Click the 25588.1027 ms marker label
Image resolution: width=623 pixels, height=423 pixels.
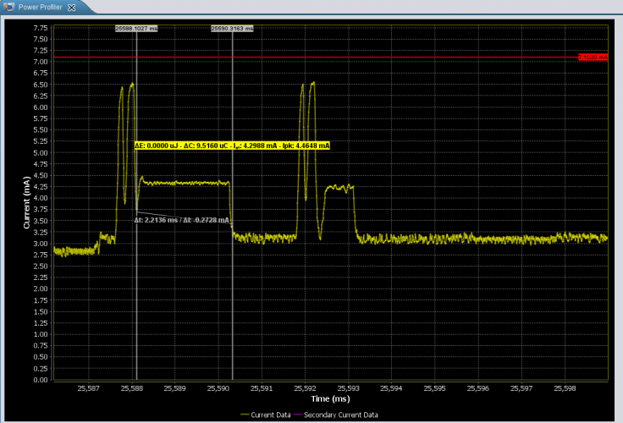pyautogui.click(x=136, y=28)
